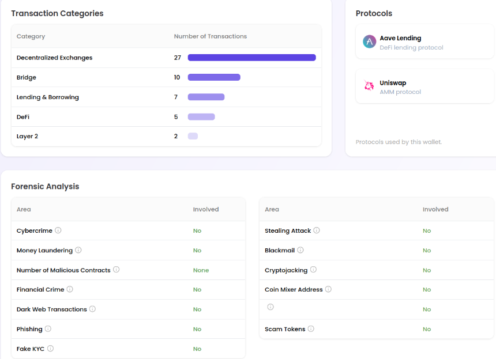
Task: Open the info icon next to Cybercrime
Action: pyautogui.click(x=58, y=230)
